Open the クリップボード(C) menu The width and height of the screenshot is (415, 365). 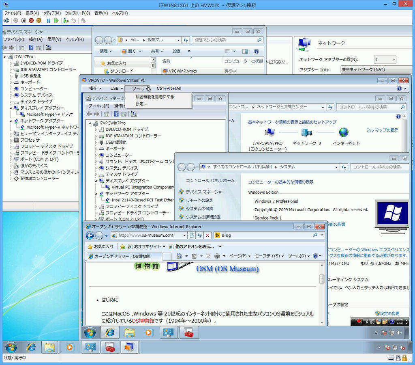click(x=77, y=13)
